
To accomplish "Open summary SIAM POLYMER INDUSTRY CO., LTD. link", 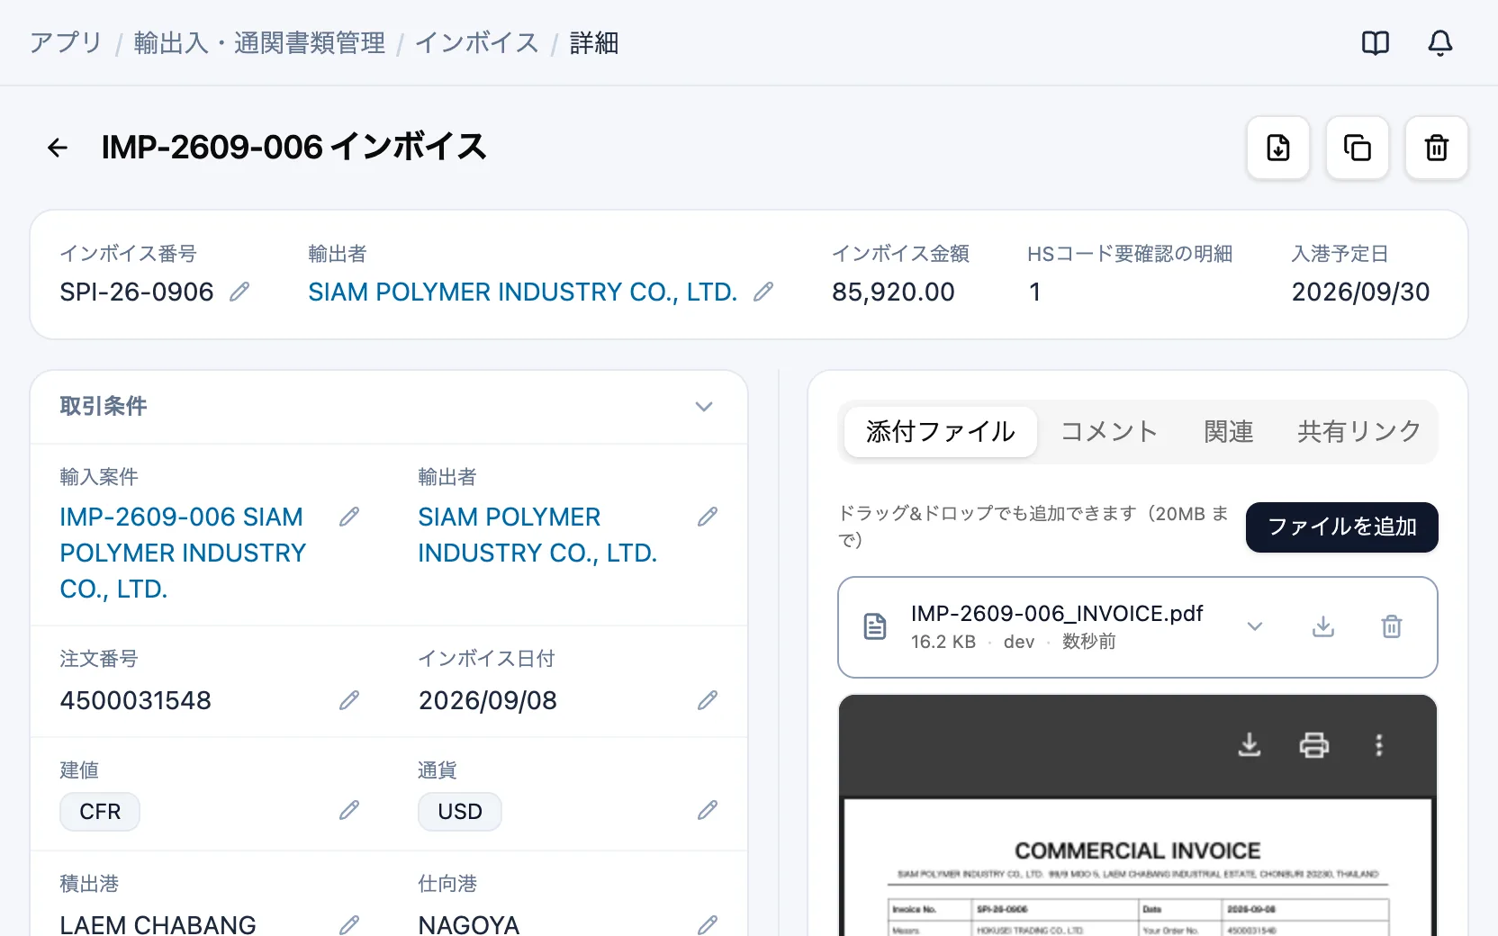I will pos(523,292).
